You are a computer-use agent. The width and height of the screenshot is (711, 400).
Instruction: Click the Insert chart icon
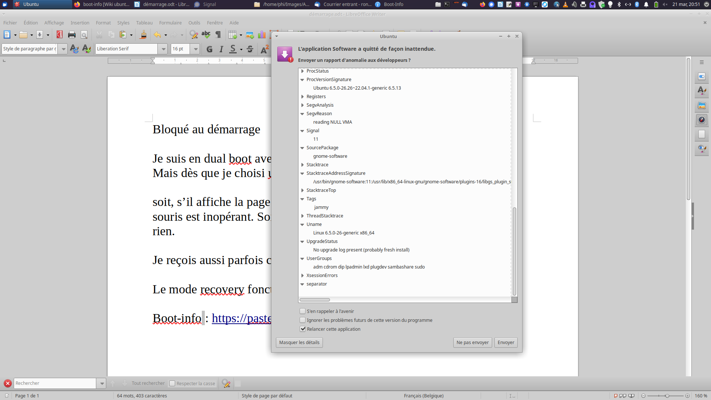[x=262, y=35]
